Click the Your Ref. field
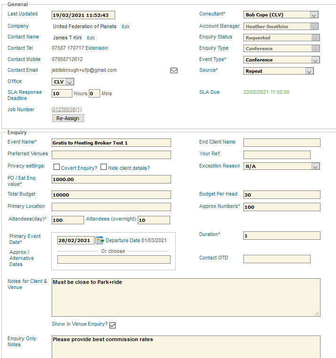 point(277,155)
